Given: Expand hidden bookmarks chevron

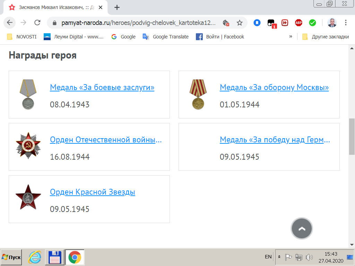Looking at the screenshot, I should pyautogui.click(x=291, y=36).
